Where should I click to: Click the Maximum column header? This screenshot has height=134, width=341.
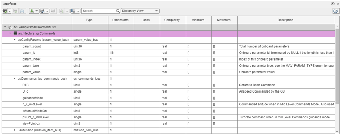pyautogui.click(x=225, y=20)
